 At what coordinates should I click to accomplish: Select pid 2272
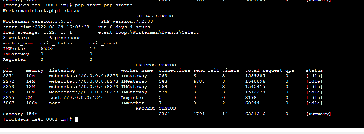(9, 81)
